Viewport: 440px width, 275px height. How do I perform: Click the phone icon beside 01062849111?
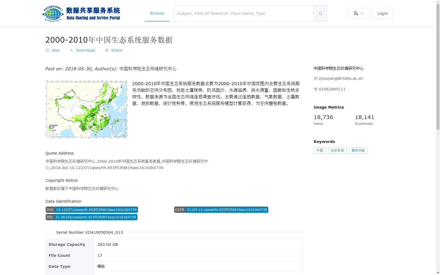(x=316, y=89)
